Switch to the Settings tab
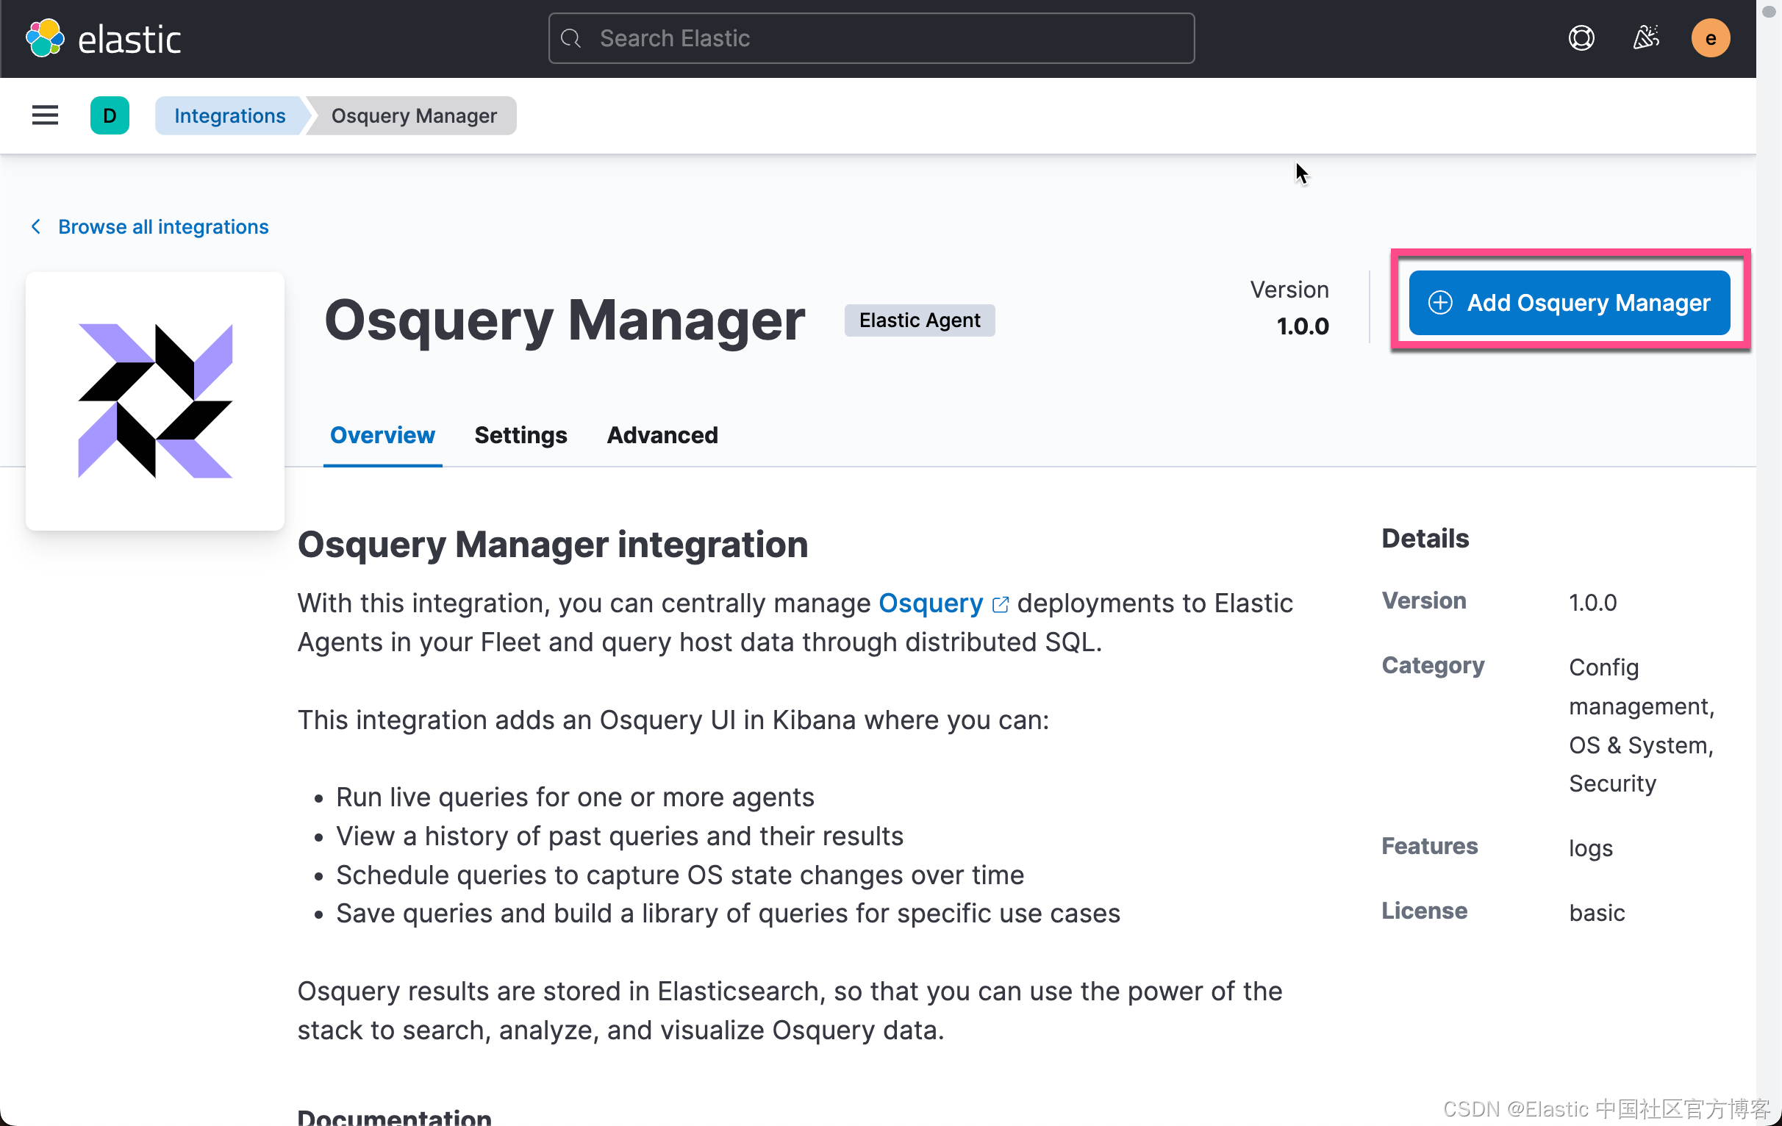1782x1126 pixels. coord(520,435)
